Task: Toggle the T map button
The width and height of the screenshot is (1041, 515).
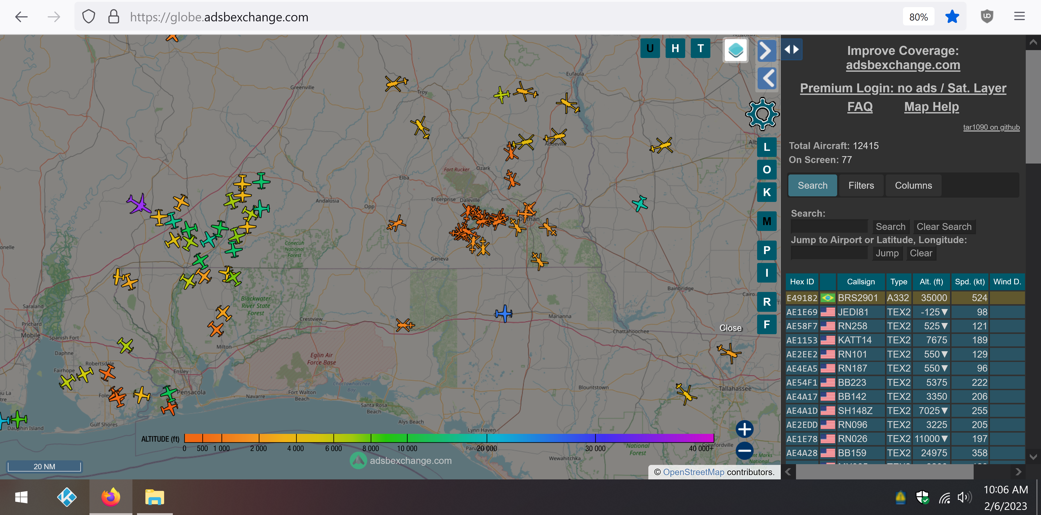Action: (700, 49)
